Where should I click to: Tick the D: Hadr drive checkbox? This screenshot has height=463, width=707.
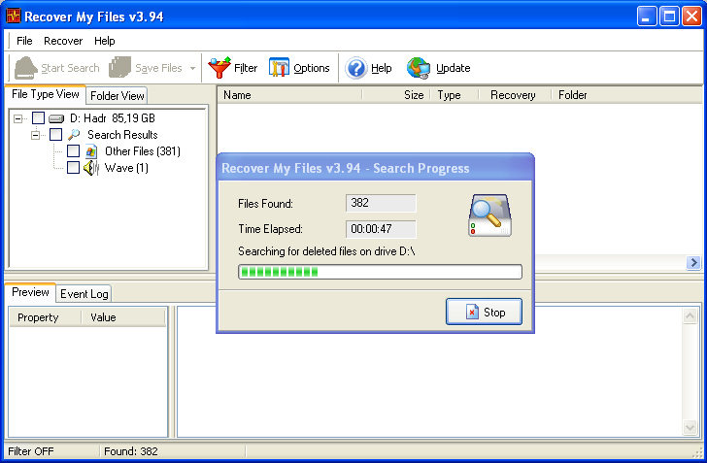pyautogui.click(x=38, y=118)
